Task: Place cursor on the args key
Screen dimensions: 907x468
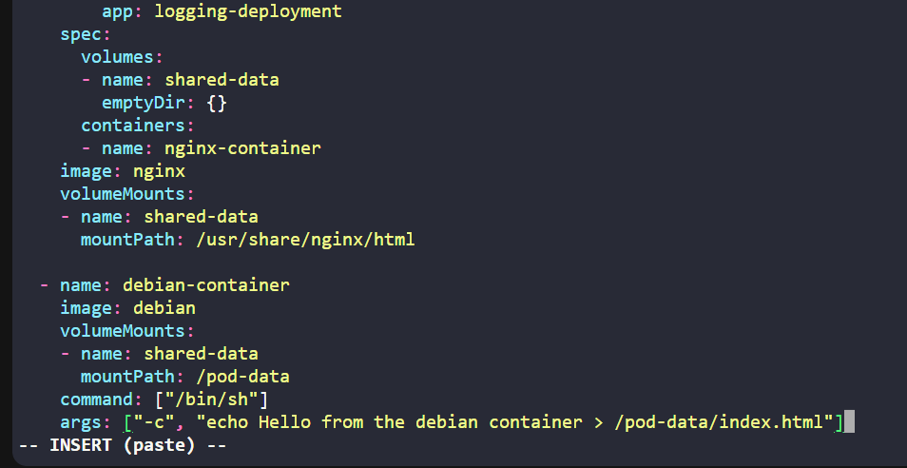Action: pos(81,421)
